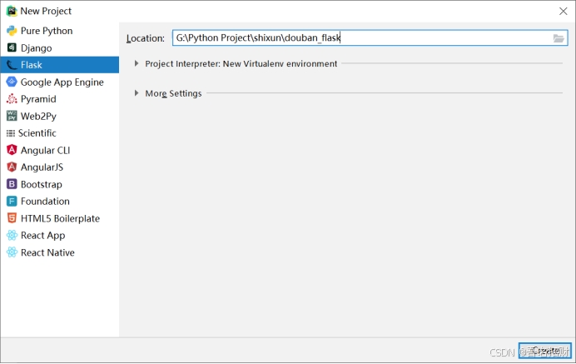Click the Flask horn icon
This screenshot has height=364, width=576.
12,65
